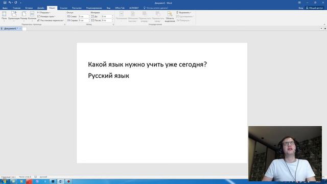This screenshot has width=327, height=184.
Task: Click the Photoshop icon in taskbar
Action: tap(53, 181)
